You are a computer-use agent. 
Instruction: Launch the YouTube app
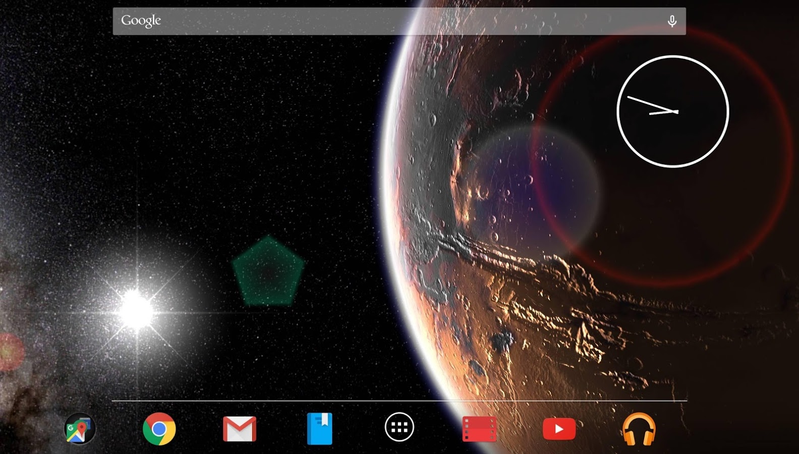click(x=559, y=429)
